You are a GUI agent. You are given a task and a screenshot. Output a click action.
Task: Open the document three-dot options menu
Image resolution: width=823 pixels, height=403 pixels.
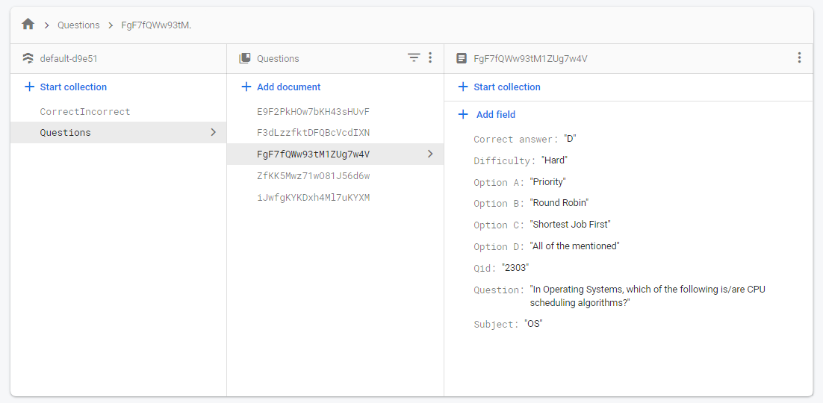(x=799, y=57)
